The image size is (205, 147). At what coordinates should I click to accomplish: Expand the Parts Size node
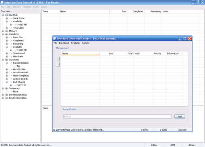pos(7,37)
